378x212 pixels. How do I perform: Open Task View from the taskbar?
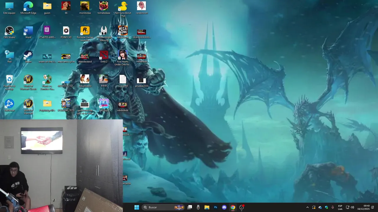190,207
